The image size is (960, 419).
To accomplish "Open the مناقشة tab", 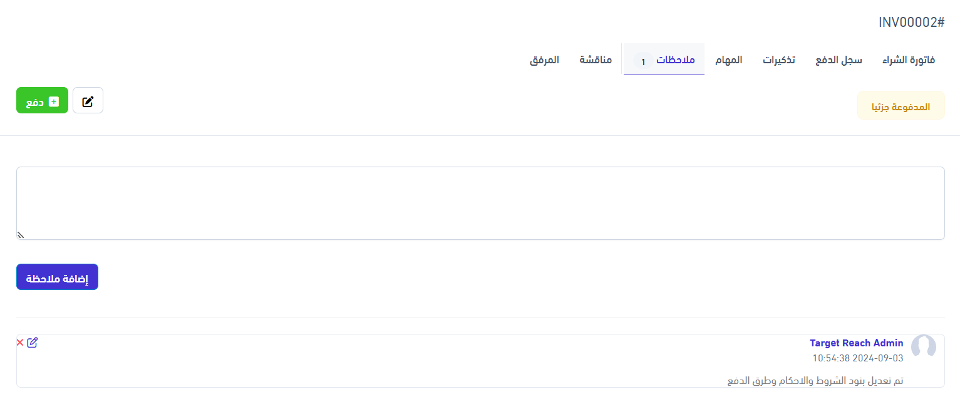I will pos(596,60).
